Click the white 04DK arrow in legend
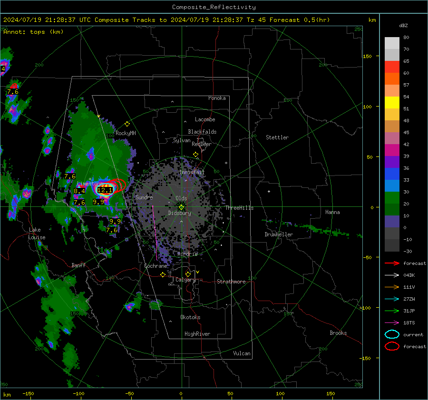 392,275
